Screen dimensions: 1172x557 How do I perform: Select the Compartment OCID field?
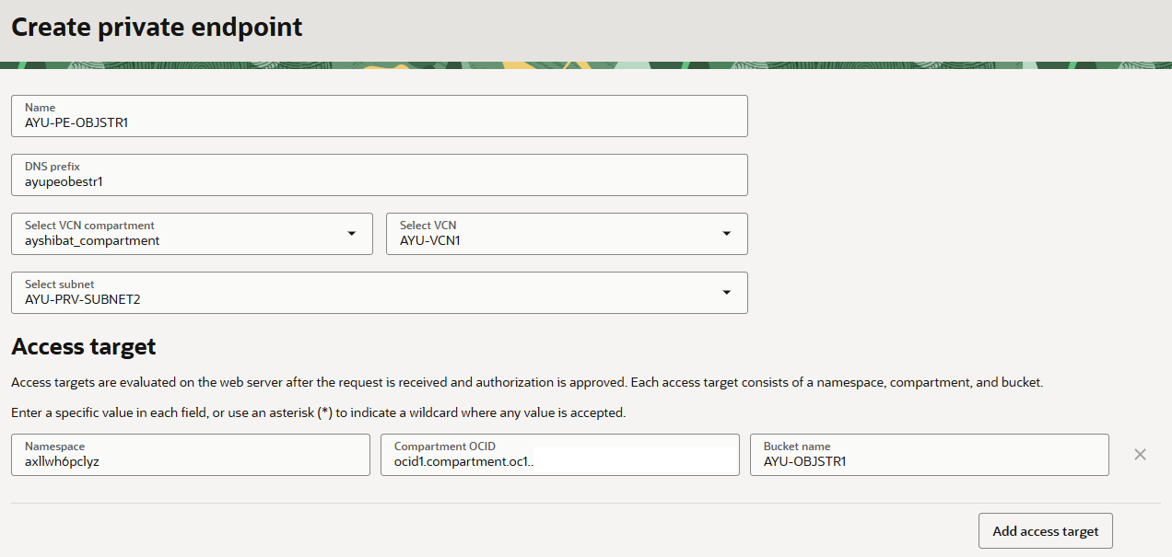(560, 455)
